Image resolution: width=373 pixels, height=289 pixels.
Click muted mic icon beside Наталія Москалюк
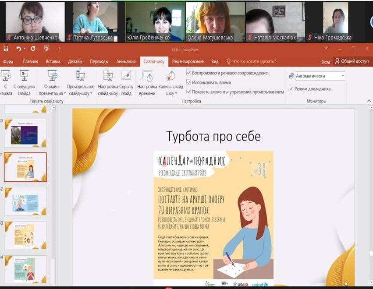coord(250,37)
